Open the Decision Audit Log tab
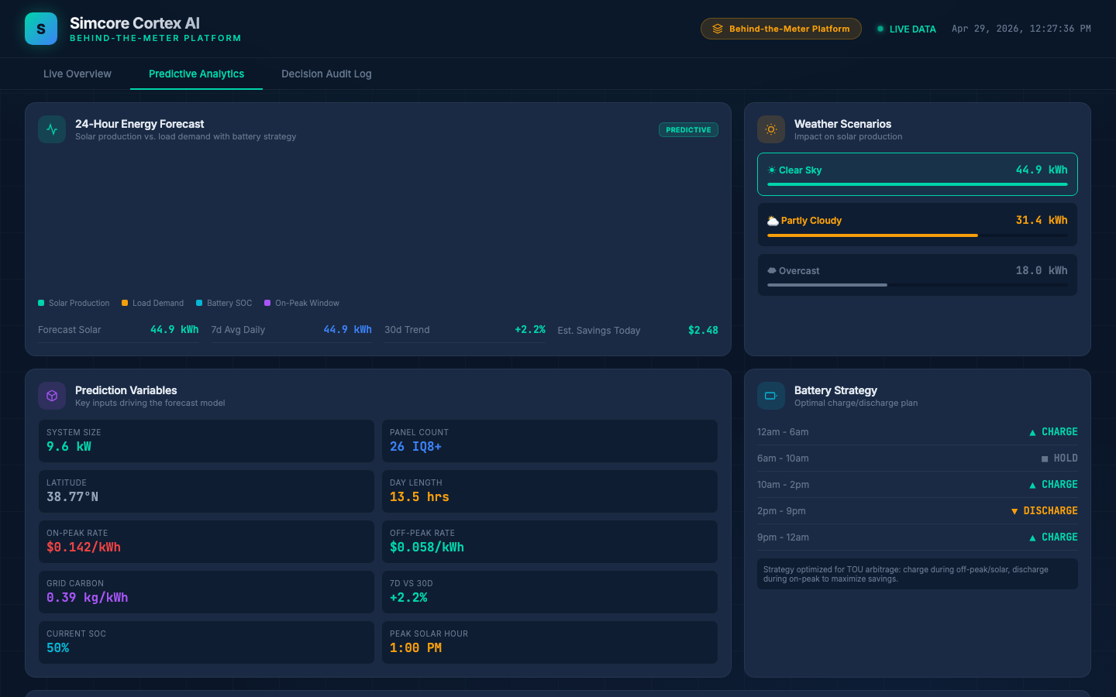Viewport: 1116px width, 697px height. 325,74
